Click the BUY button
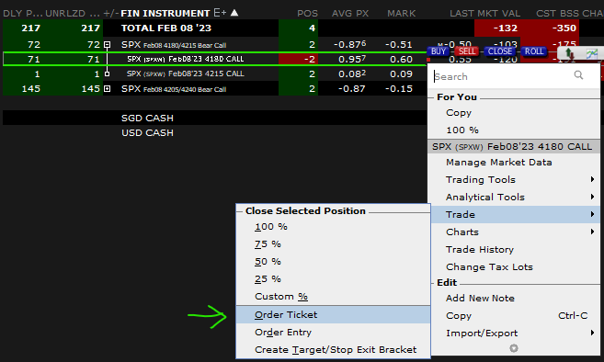 (439, 51)
